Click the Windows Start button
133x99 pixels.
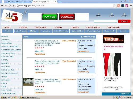pos(4,97)
